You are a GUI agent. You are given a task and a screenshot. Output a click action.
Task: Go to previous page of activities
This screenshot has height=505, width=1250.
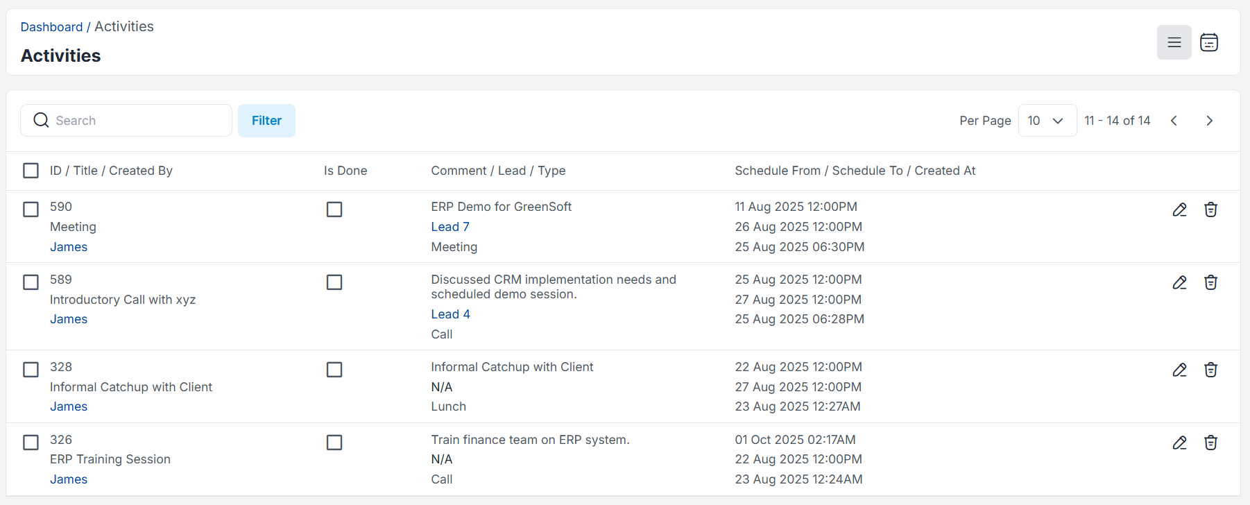click(1174, 121)
